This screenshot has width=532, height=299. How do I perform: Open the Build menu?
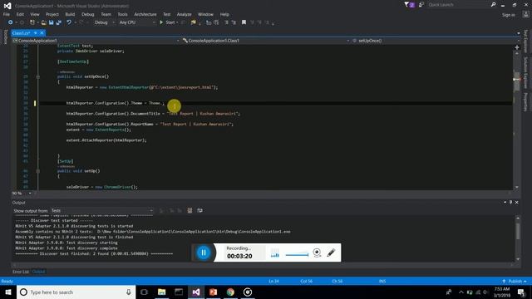click(70, 14)
